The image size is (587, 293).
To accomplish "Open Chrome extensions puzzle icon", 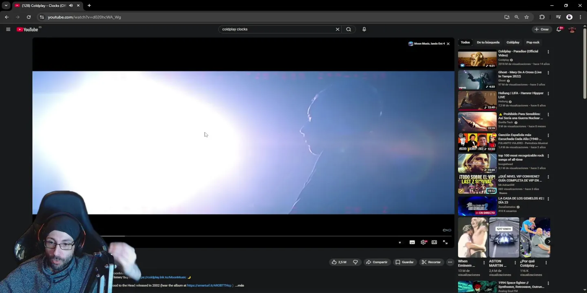I will tap(542, 17).
